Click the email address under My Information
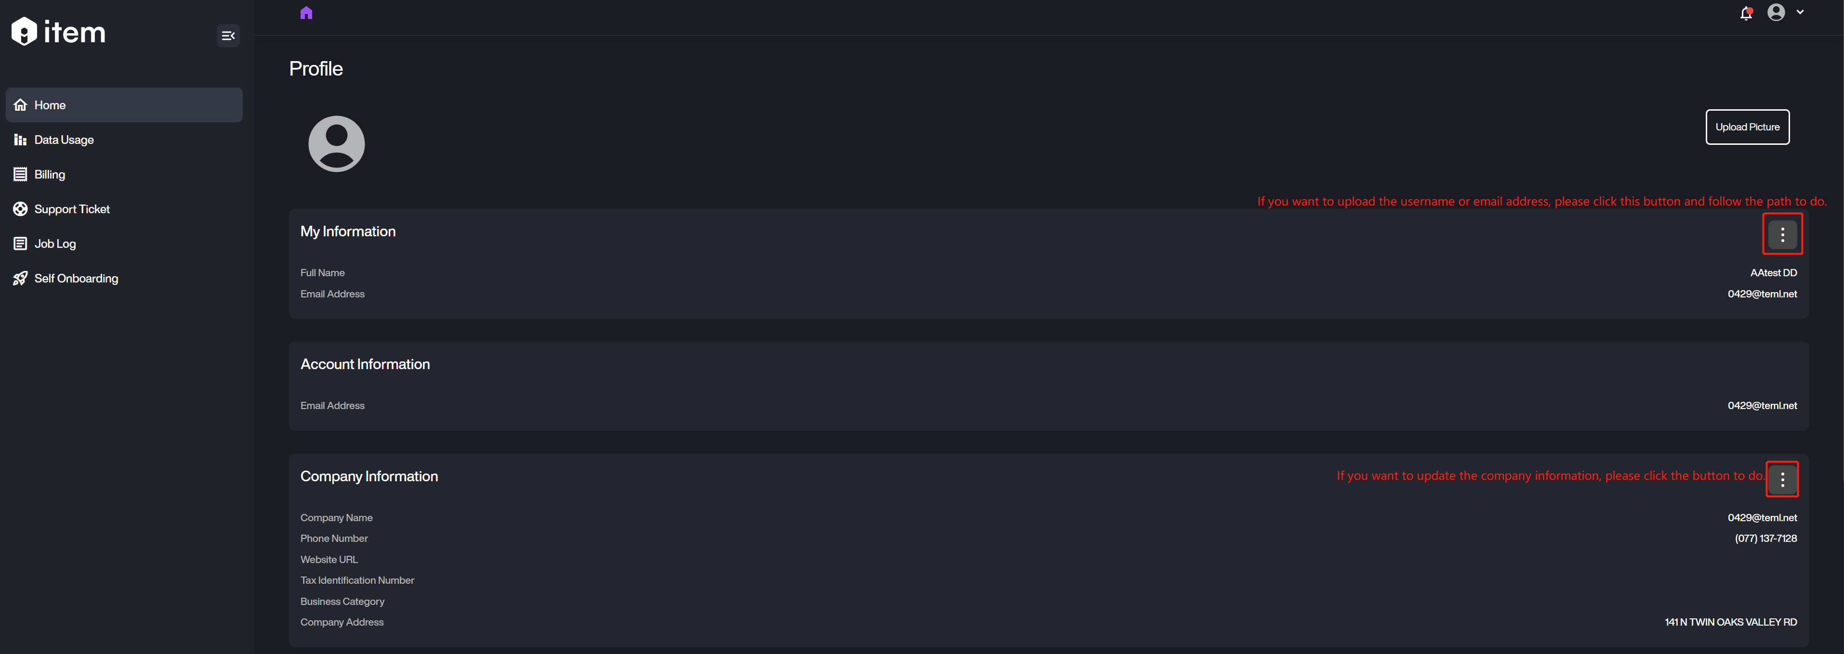Viewport: 1844px width, 654px height. [x=1762, y=294]
